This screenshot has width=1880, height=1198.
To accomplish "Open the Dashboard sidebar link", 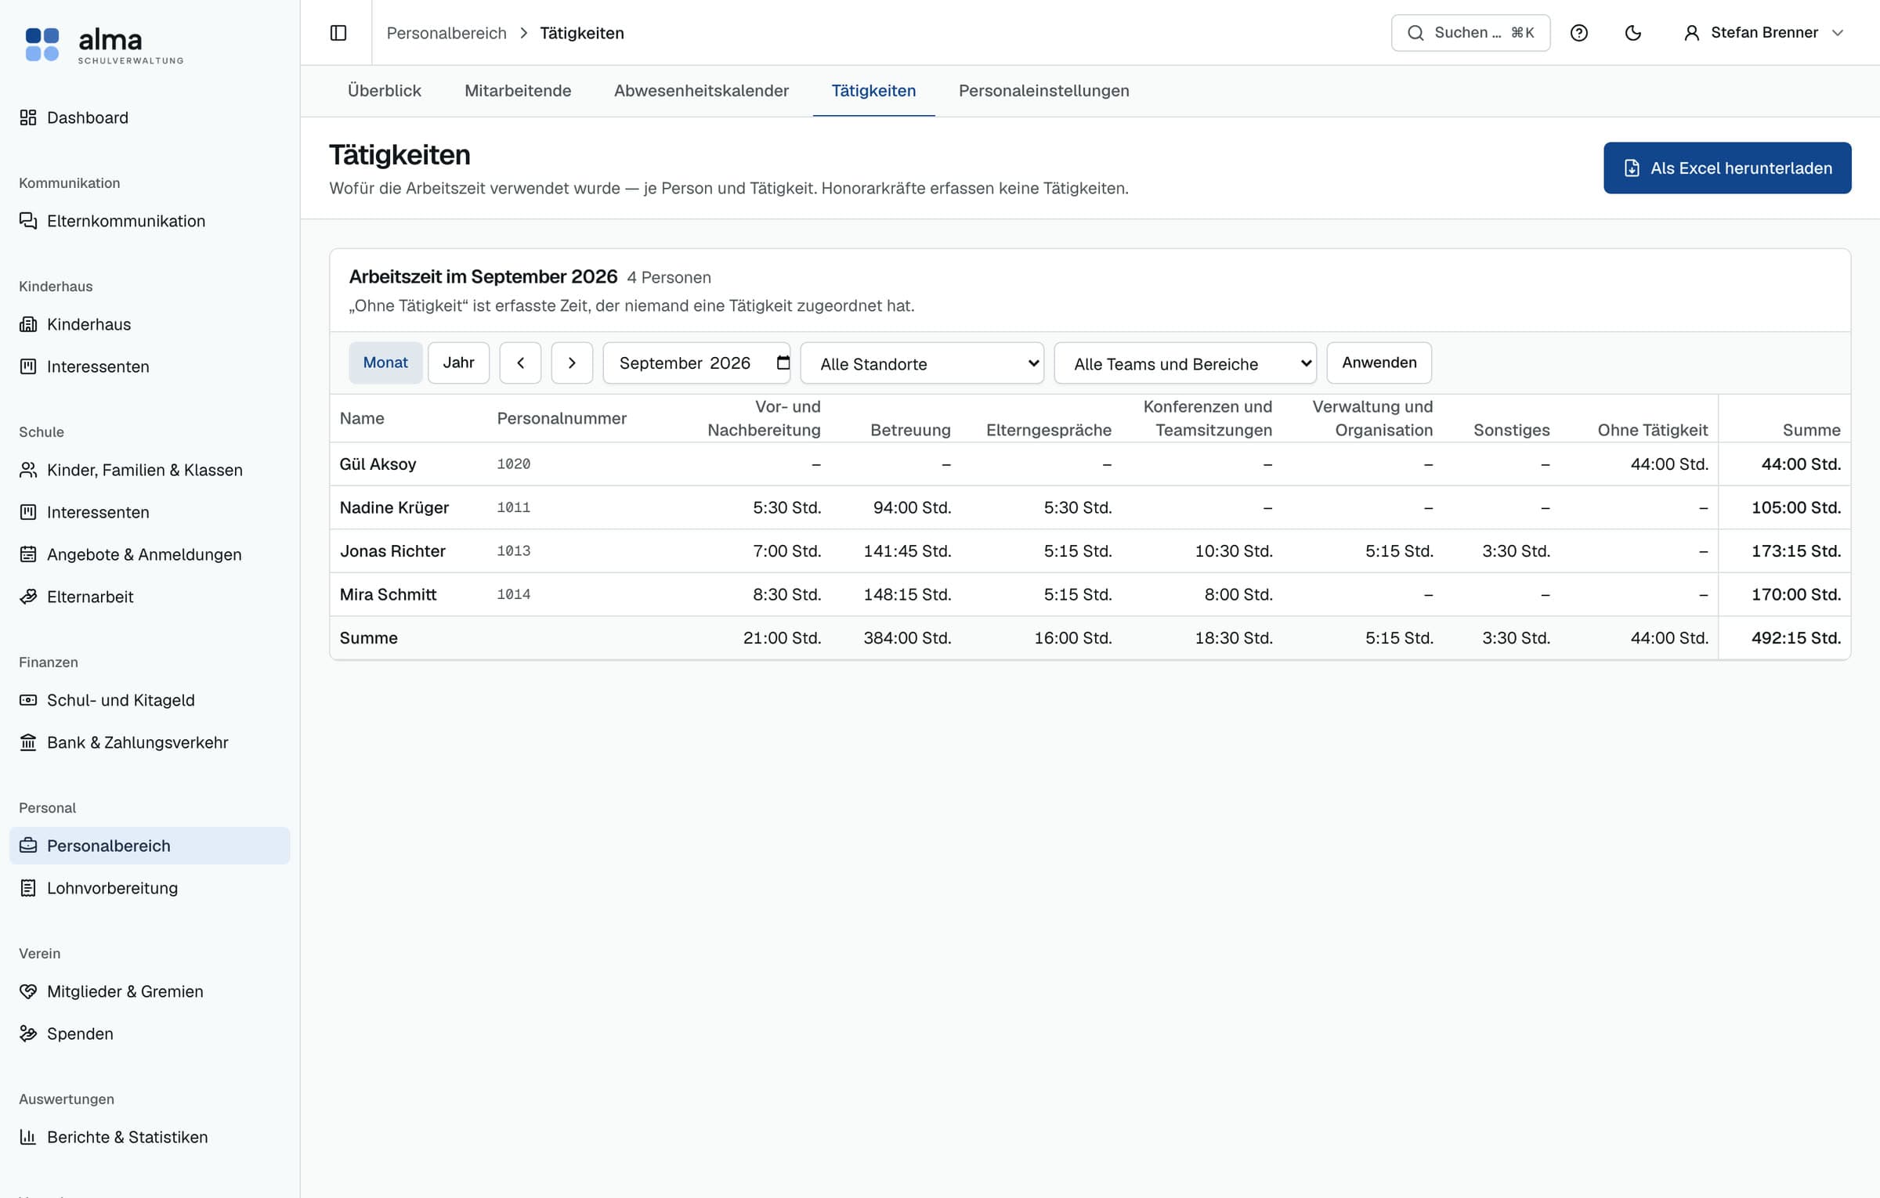I will (x=150, y=117).
